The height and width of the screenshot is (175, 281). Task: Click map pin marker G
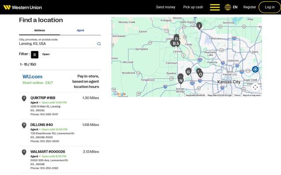point(188,72)
